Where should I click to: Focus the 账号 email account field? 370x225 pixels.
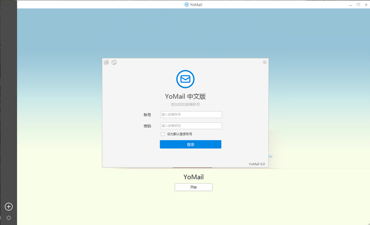point(191,114)
